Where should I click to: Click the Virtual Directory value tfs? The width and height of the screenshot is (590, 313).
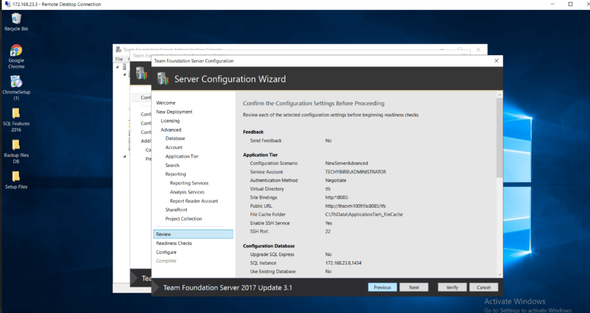pos(328,189)
